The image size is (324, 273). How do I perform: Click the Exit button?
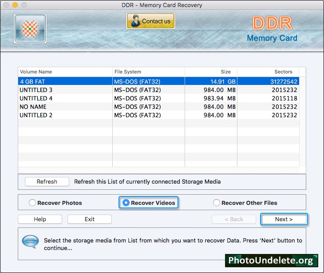coord(90,219)
